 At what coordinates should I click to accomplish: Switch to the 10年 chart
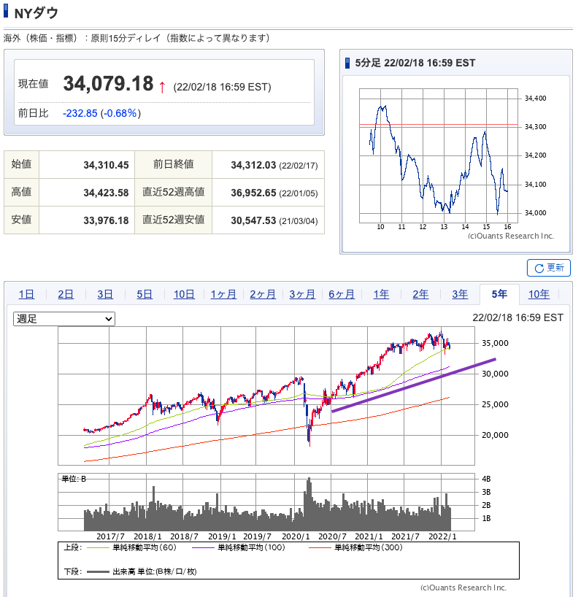[x=539, y=294]
